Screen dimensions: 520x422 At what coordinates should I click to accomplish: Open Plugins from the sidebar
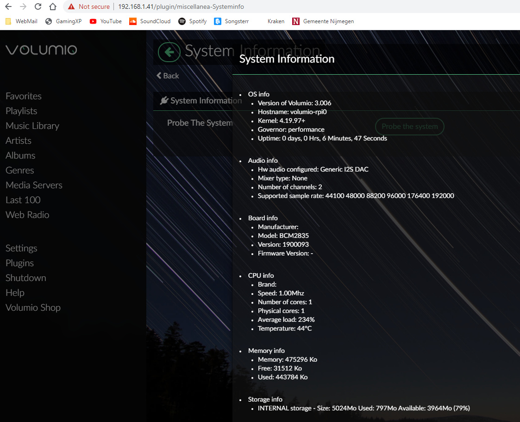(19, 263)
